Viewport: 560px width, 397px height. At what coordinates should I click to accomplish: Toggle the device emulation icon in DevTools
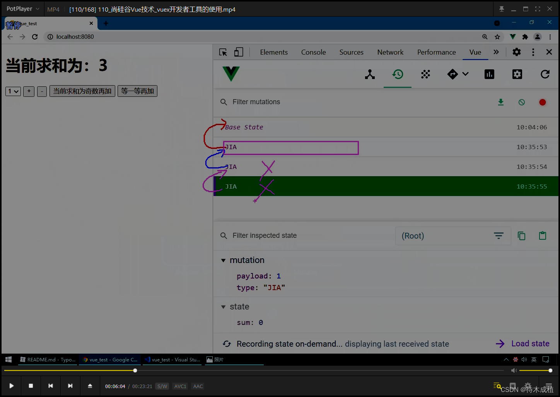[x=239, y=52]
